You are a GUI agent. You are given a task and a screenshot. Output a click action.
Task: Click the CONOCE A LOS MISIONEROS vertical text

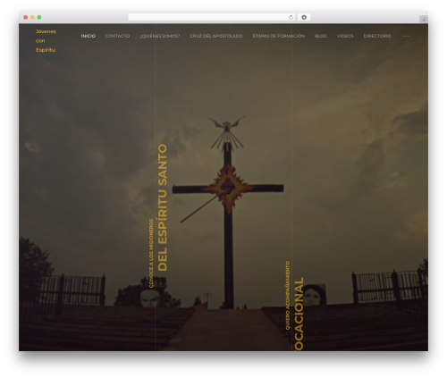point(151,254)
